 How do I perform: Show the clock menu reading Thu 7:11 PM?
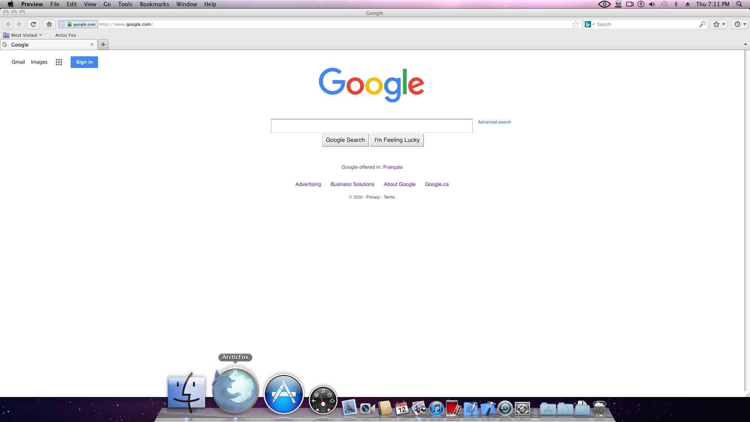712,4
